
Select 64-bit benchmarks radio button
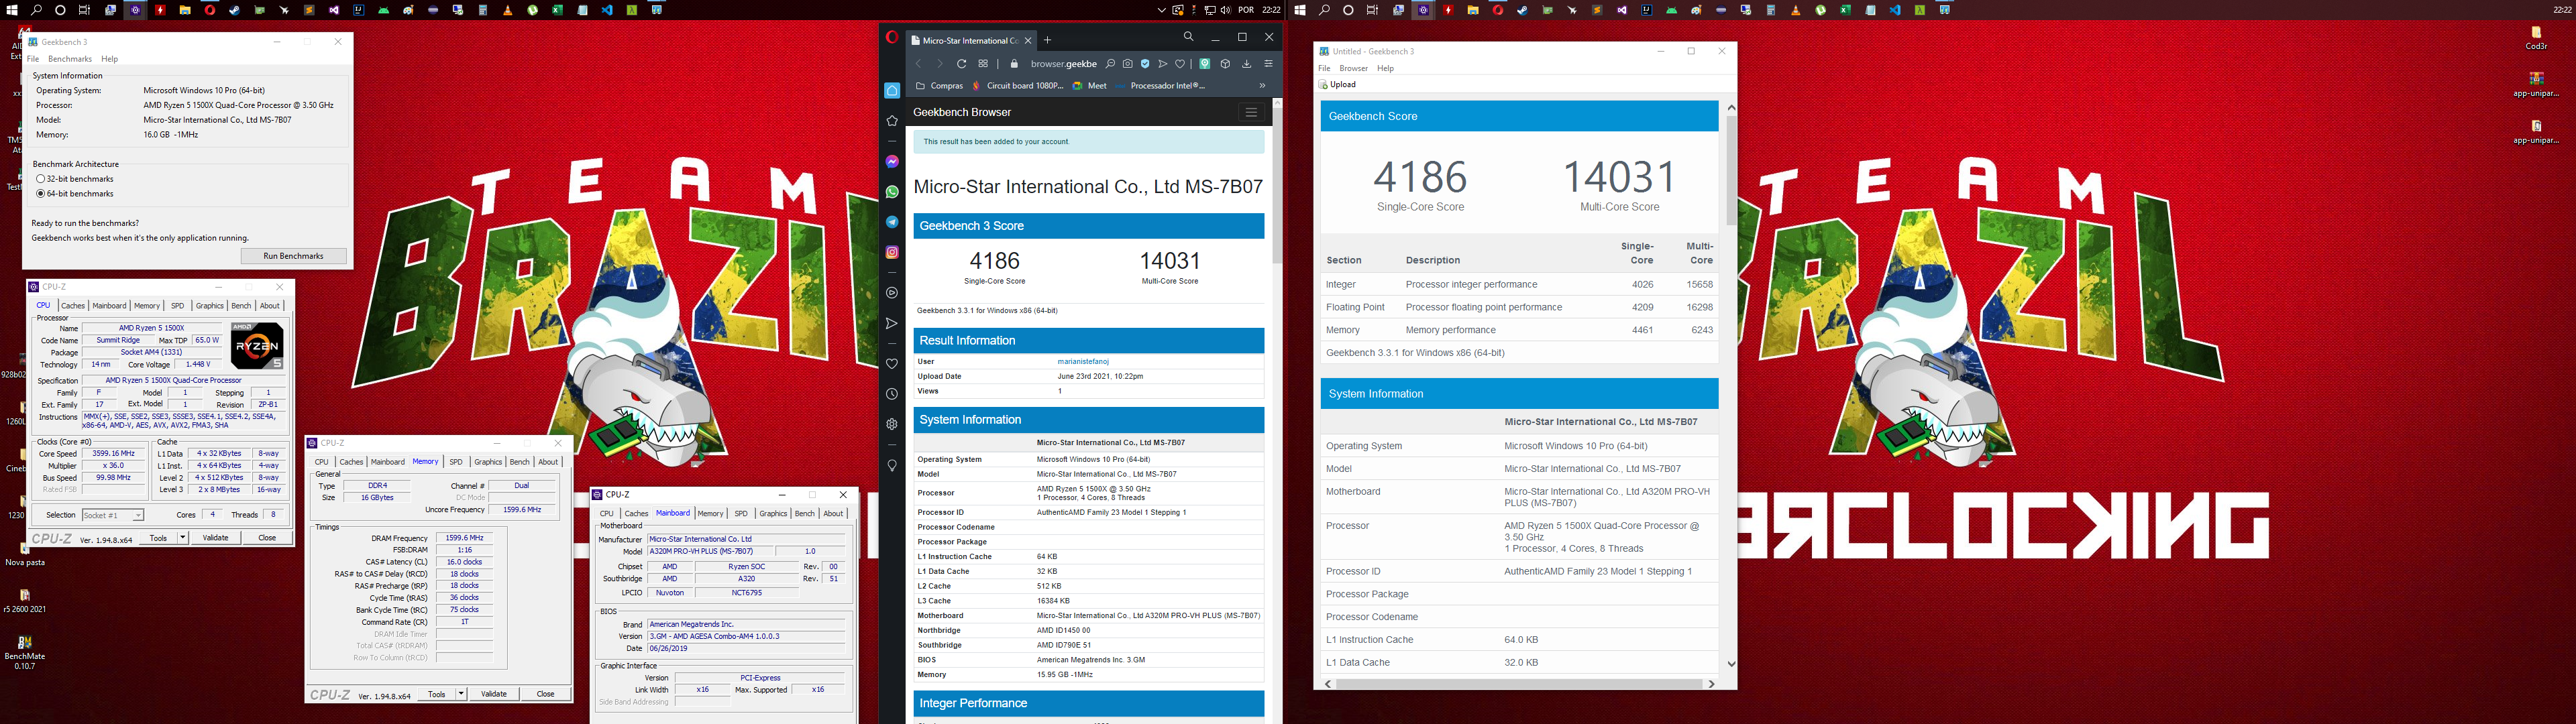pyautogui.click(x=41, y=194)
